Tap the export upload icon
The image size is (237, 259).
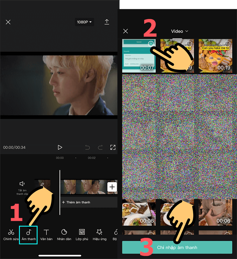point(107,22)
